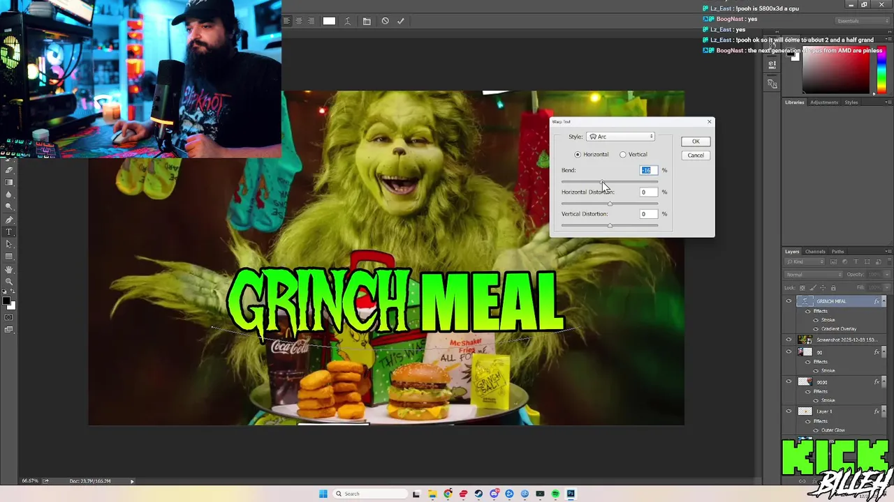Image resolution: width=894 pixels, height=502 pixels.
Task: Click the center-align text icon
Action: click(299, 21)
